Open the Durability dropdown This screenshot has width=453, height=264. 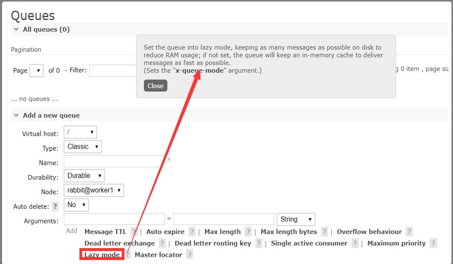tap(84, 175)
